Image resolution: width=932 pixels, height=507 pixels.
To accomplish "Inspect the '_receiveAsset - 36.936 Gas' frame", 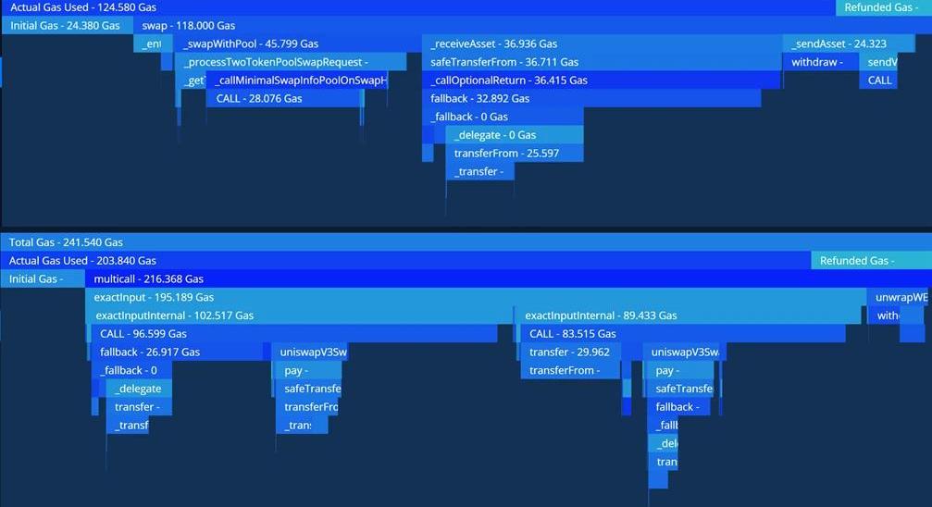I will click(x=602, y=43).
